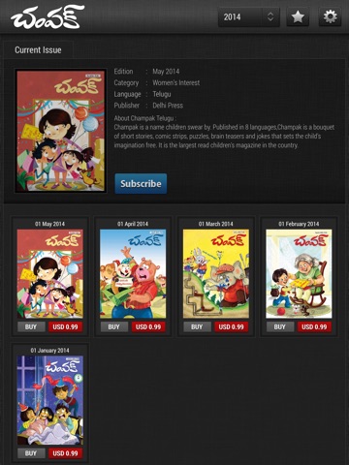Buy the 01 April 2014 issue

point(114,326)
